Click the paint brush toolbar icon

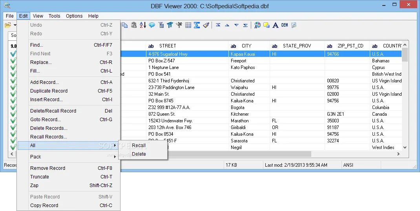coord(206,25)
